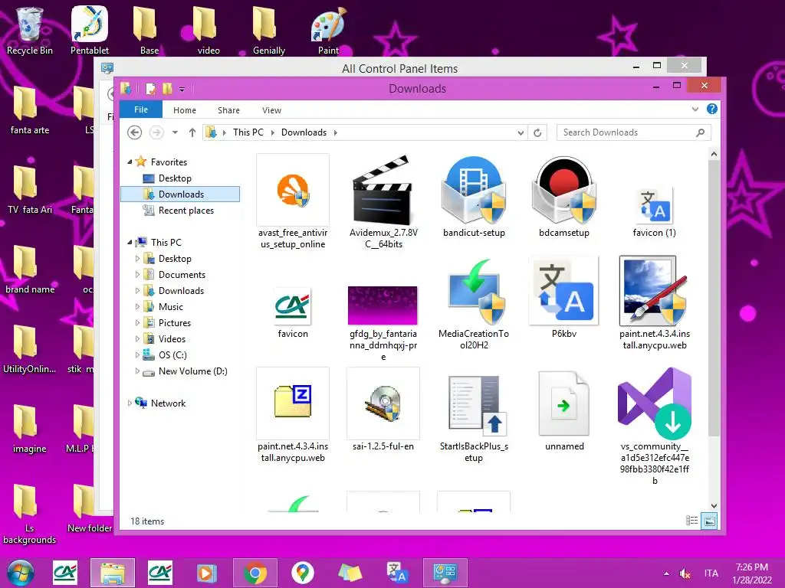Open address bar previous locations dropdown
The height and width of the screenshot is (588, 785).
pos(521,132)
